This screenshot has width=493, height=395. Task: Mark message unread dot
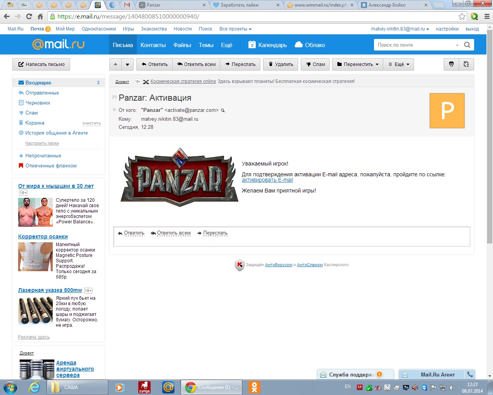coord(114,110)
